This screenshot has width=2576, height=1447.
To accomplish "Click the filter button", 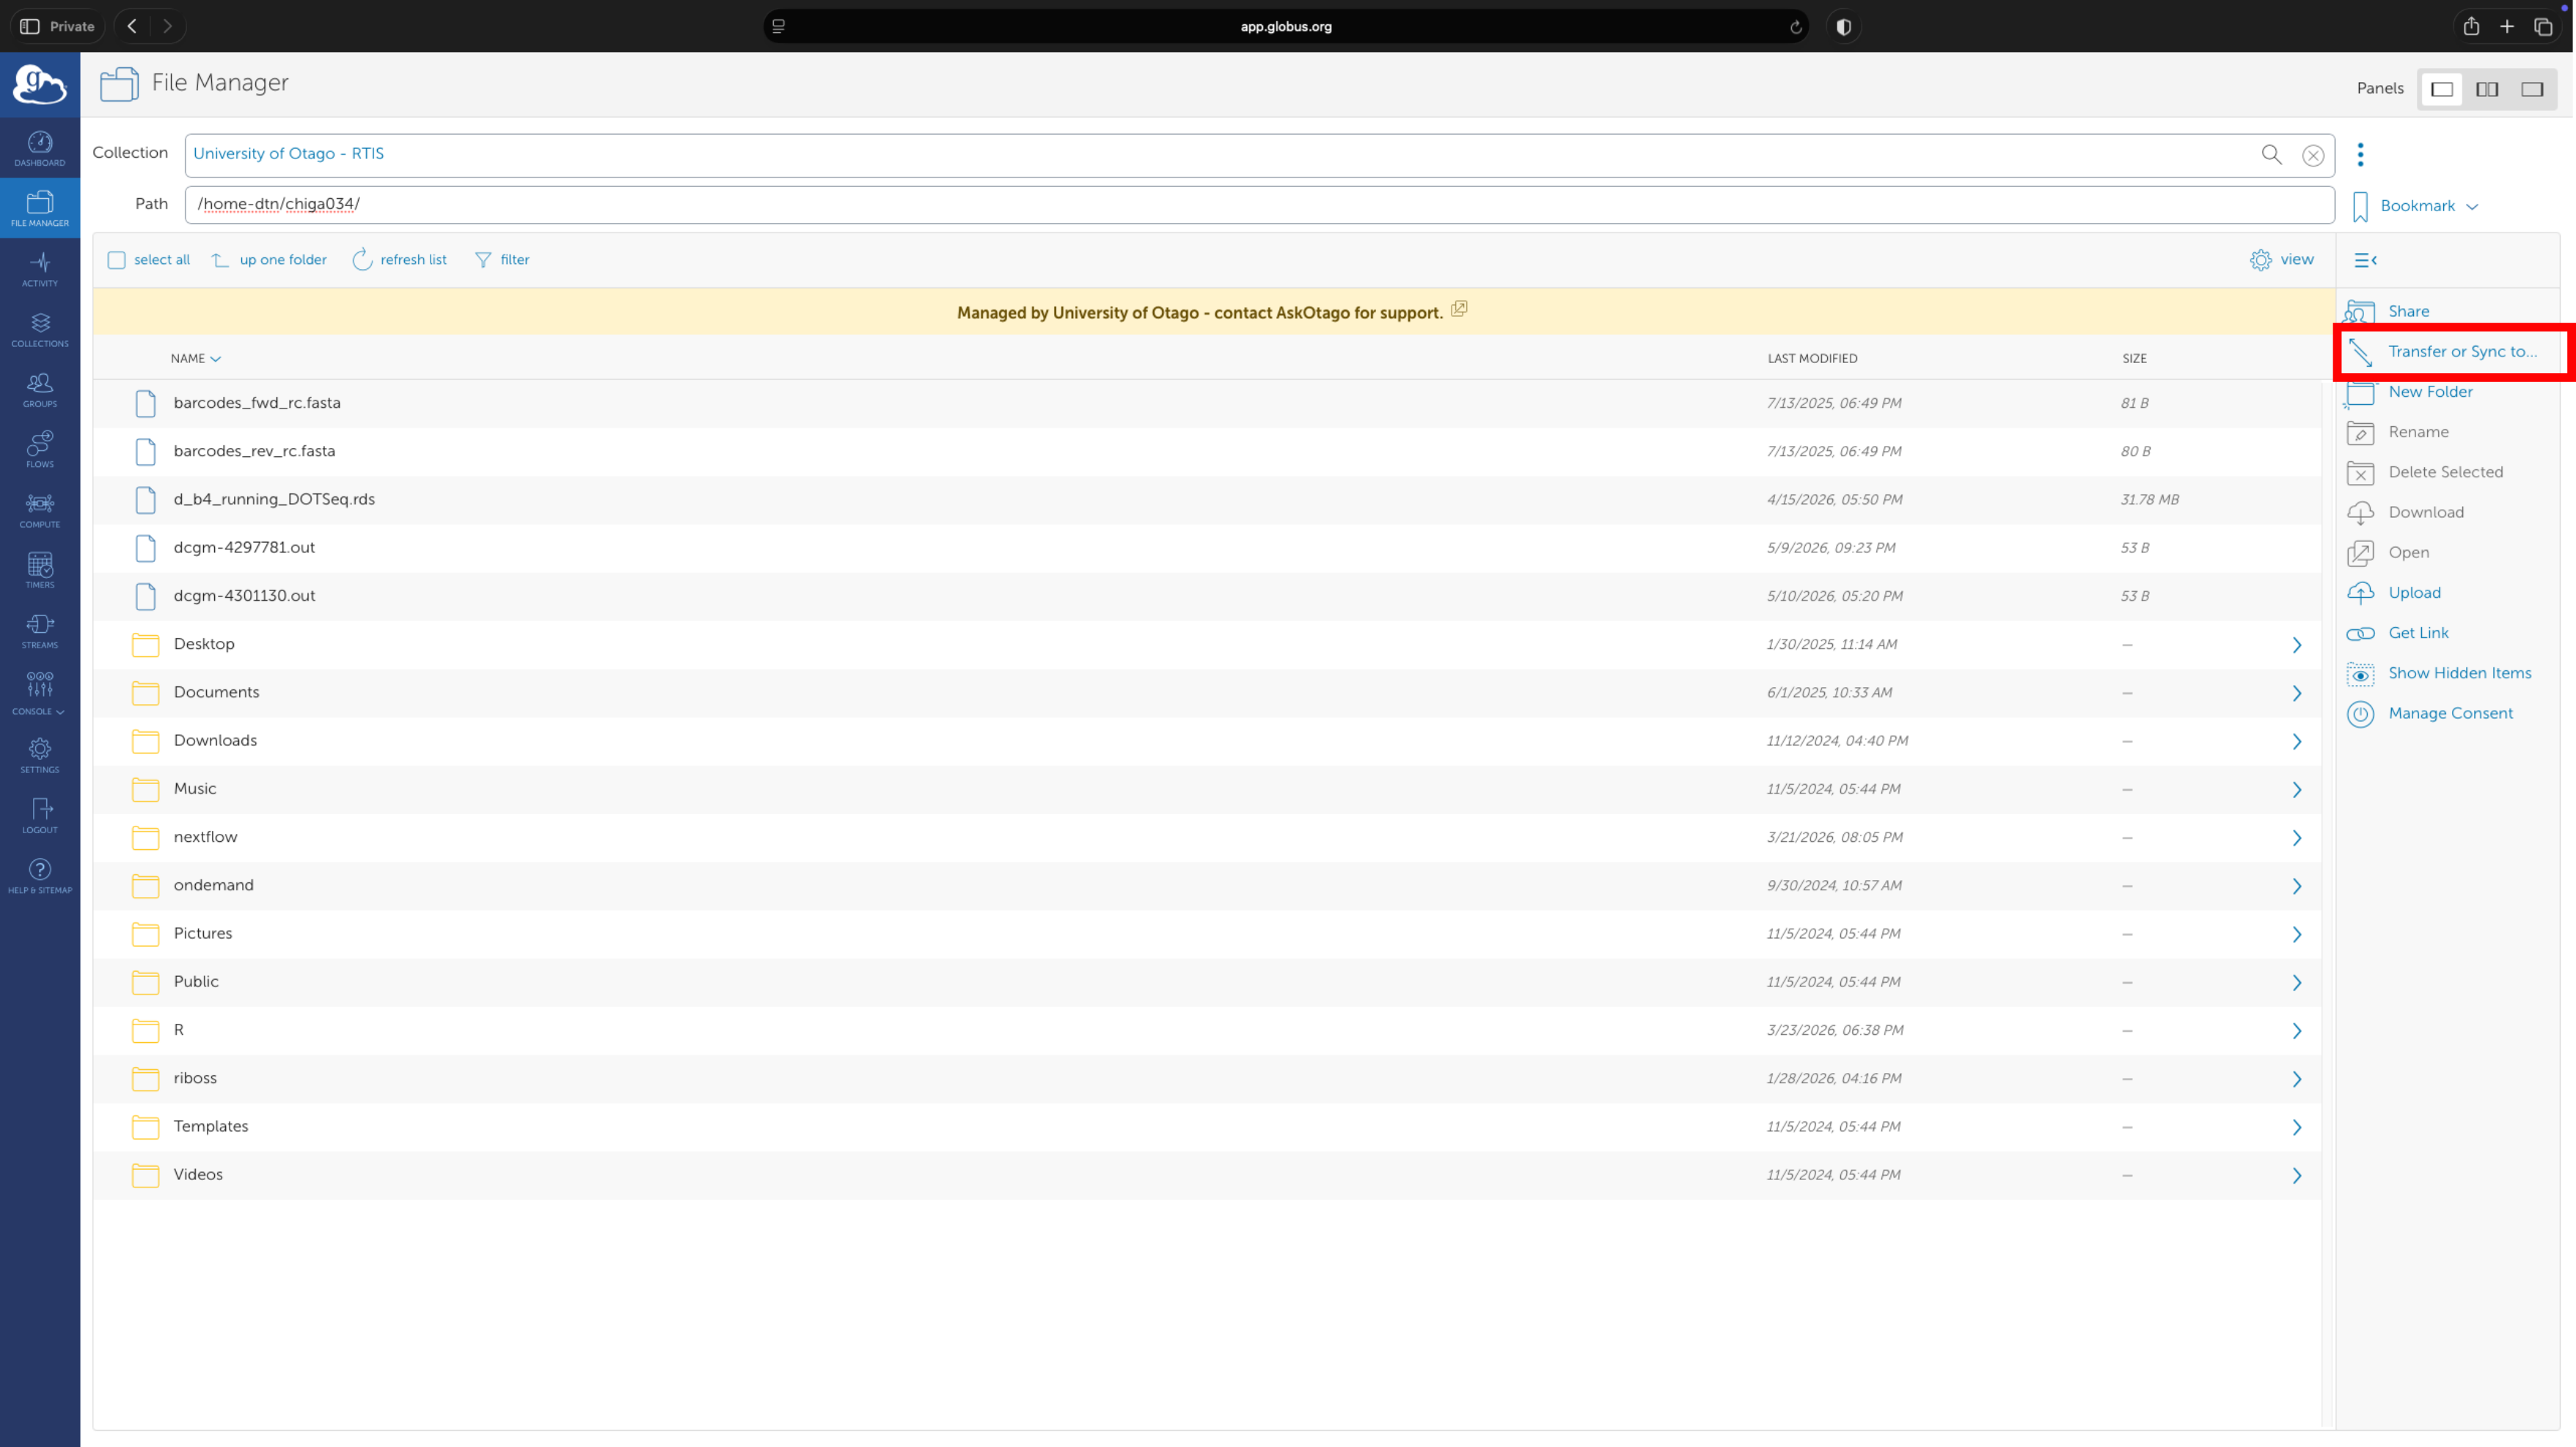I will pyautogui.click(x=502, y=260).
